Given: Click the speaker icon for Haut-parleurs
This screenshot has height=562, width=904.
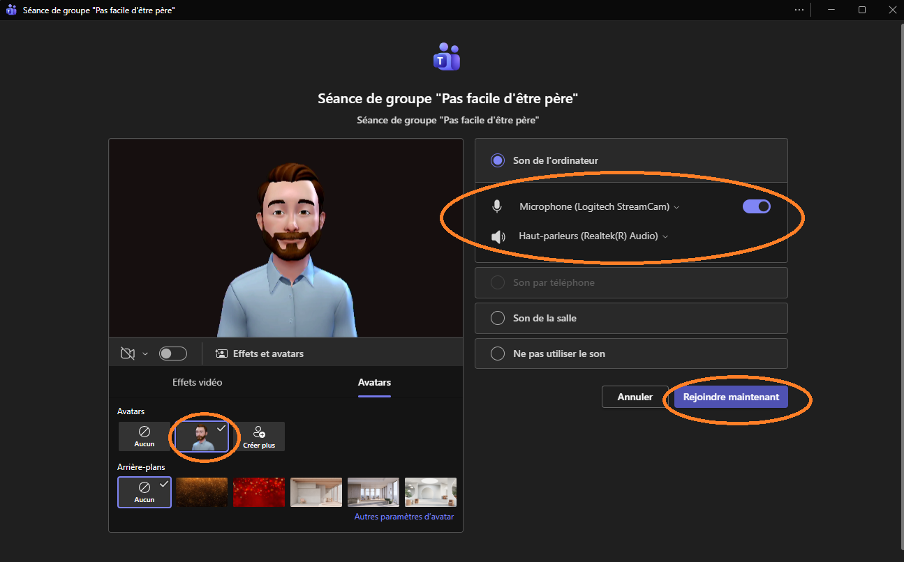Looking at the screenshot, I should pos(498,236).
